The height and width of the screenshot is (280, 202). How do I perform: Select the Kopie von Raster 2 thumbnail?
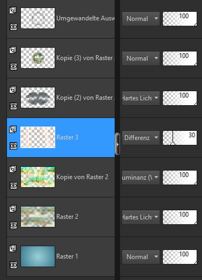pyautogui.click(x=38, y=177)
